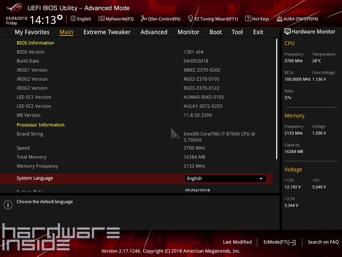
Task: Click the settings gear beside the clock
Action: click(60, 17)
